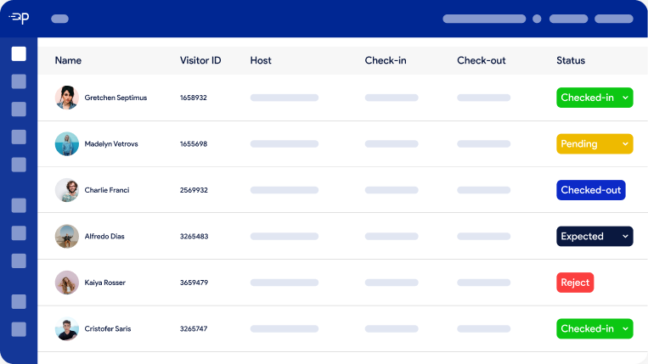Image resolution: width=648 pixels, height=364 pixels.
Task: Expand Gretchen Septimus's Checked-in status dropdown
Action: 594,98
